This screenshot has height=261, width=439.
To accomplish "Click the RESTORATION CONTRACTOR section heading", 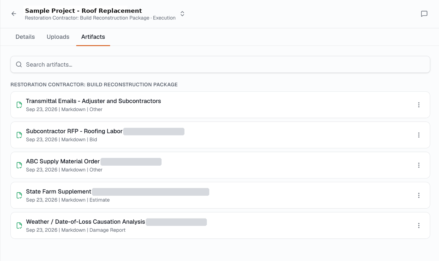I will pyautogui.click(x=94, y=84).
